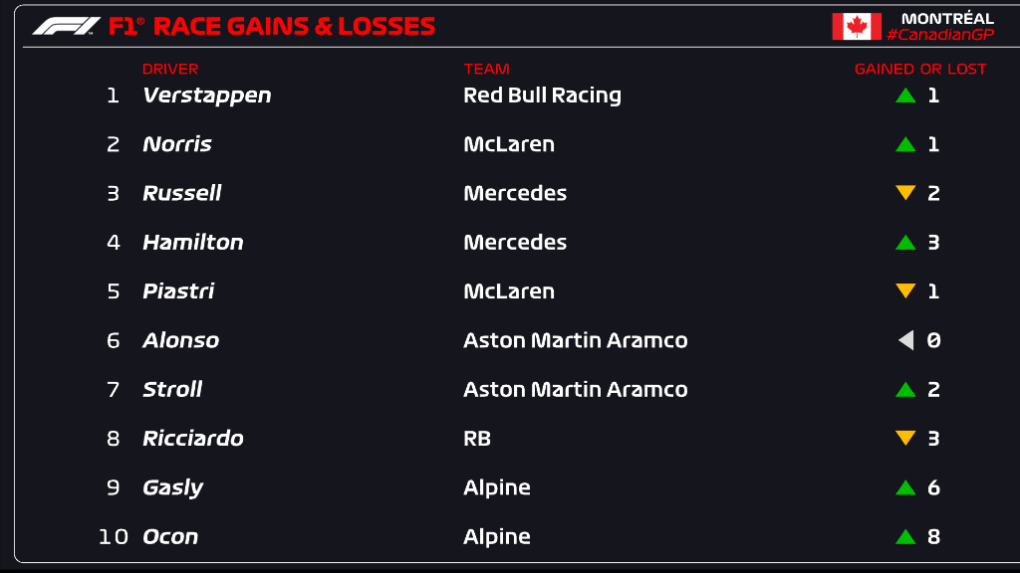This screenshot has height=573, width=1020.
Task: Select the DRIVER column header
Action: click(x=170, y=69)
